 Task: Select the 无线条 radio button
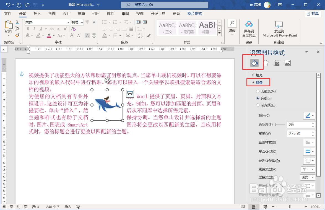coord(258,91)
